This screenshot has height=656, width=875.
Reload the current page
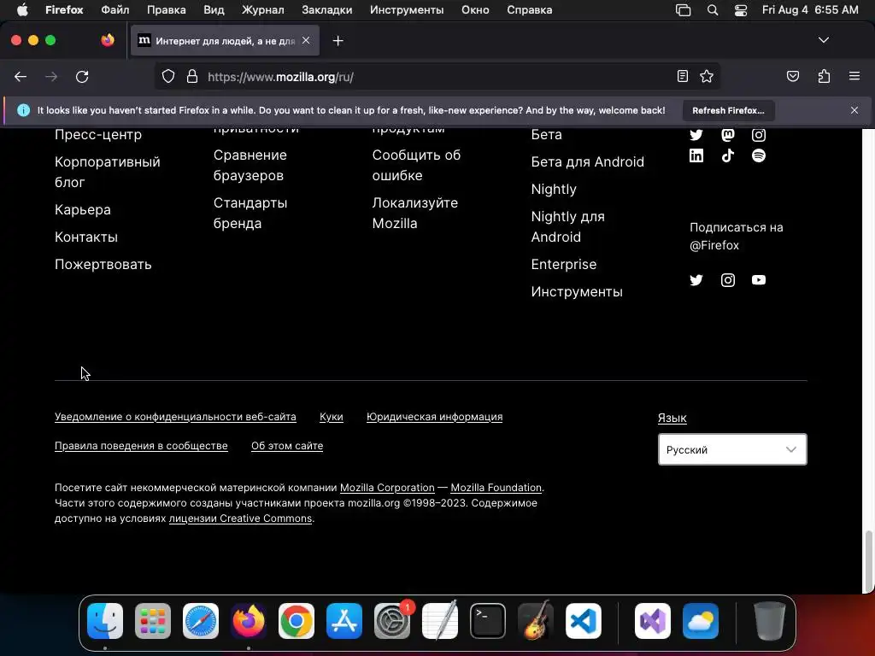pyautogui.click(x=82, y=76)
